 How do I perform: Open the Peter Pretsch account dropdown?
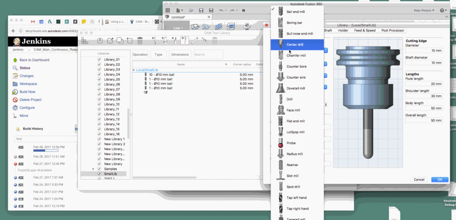coord(424,11)
